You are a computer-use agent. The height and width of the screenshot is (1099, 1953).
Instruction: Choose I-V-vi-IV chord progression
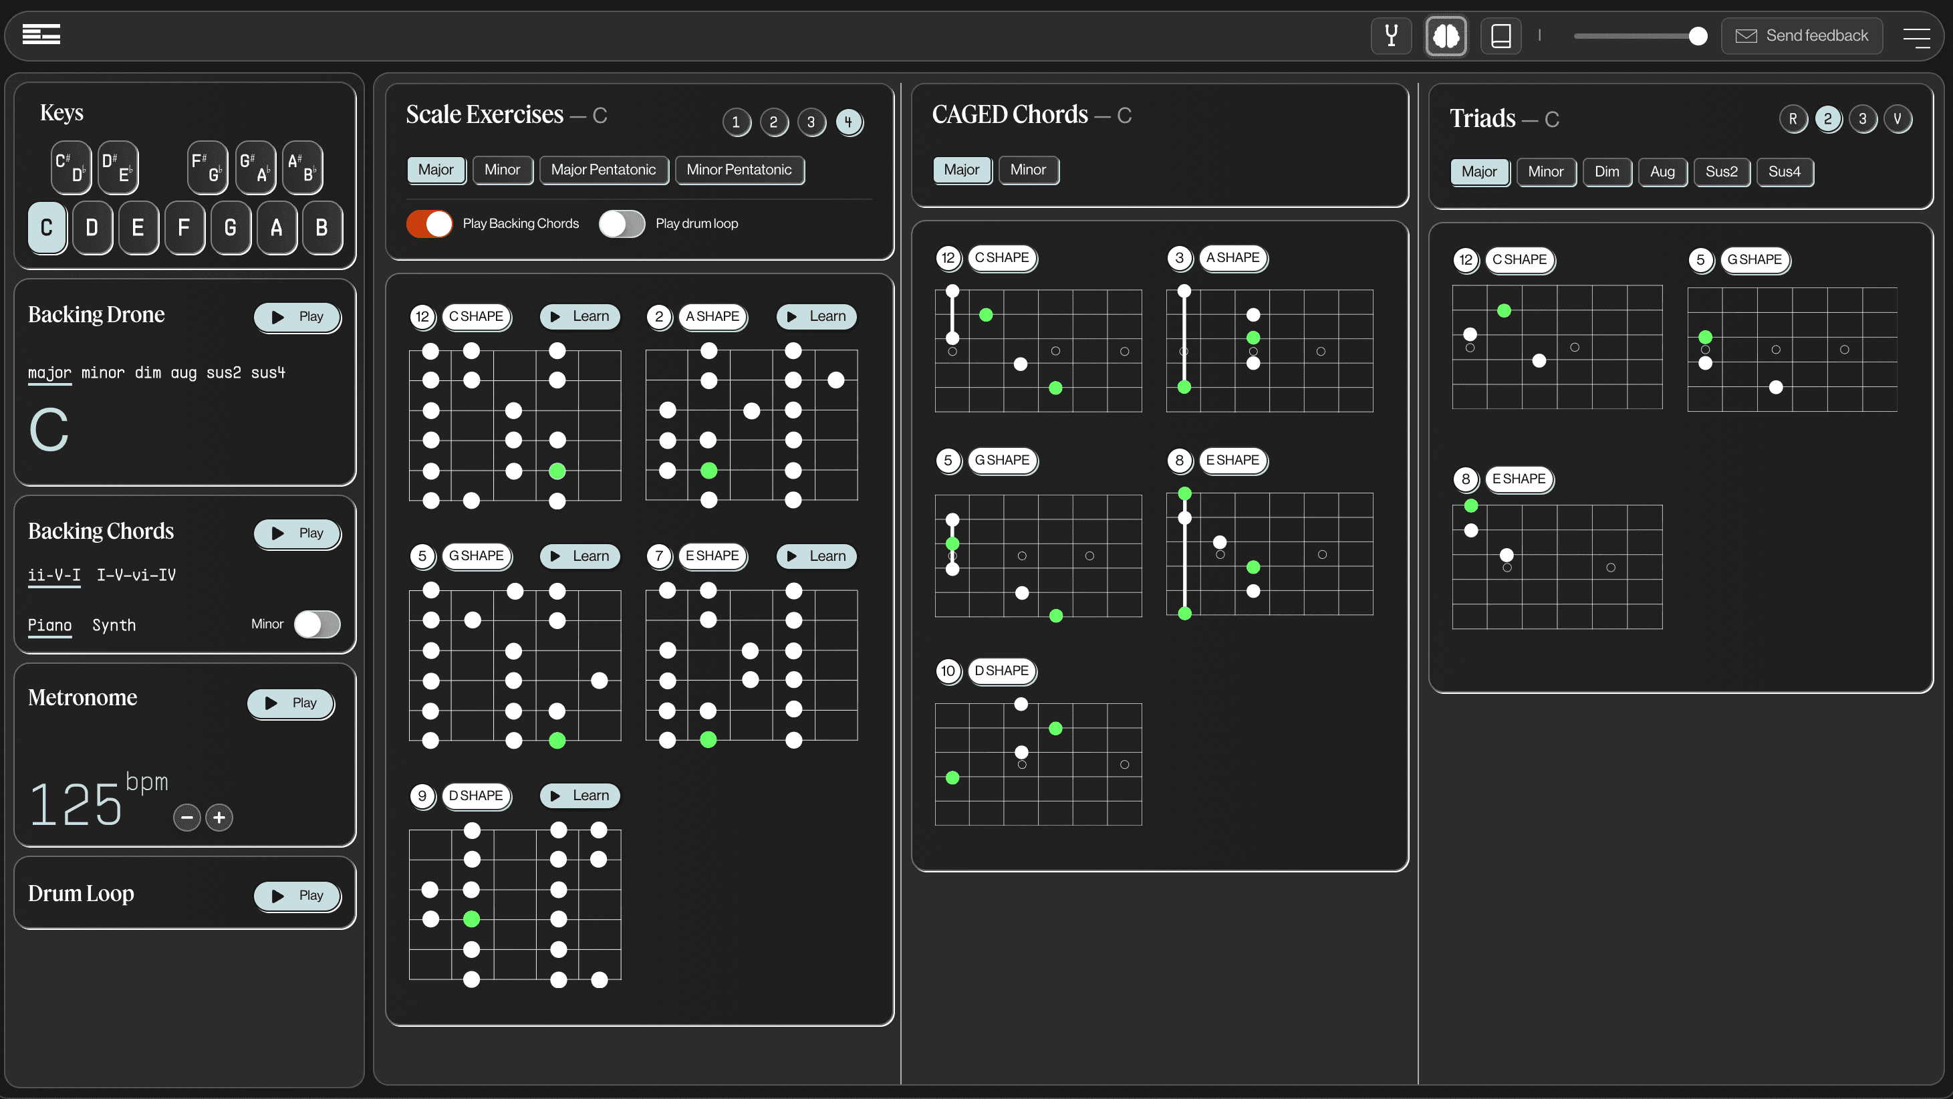136,575
